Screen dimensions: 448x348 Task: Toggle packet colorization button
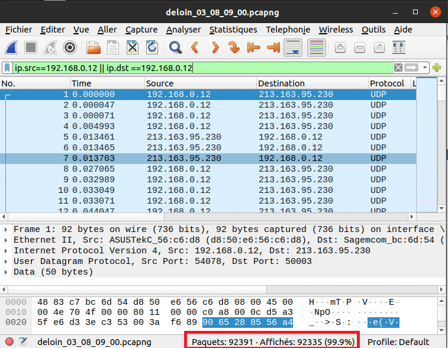pyautogui.click(x=318, y=47)
